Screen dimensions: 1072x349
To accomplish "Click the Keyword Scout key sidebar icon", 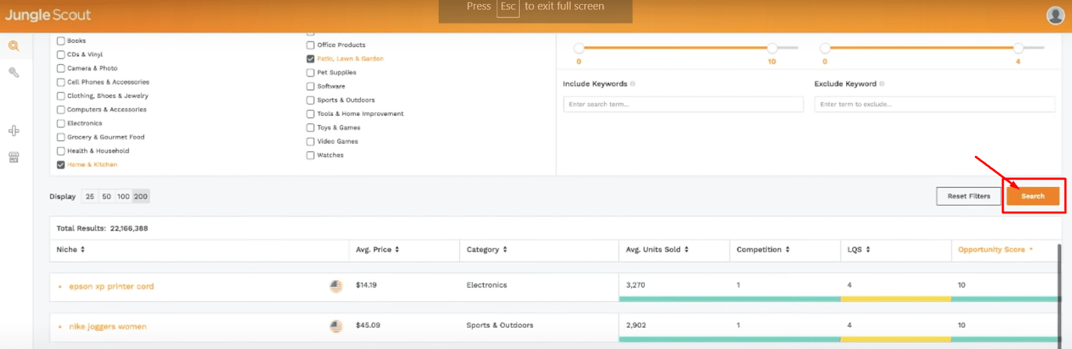I will [13, 72].
